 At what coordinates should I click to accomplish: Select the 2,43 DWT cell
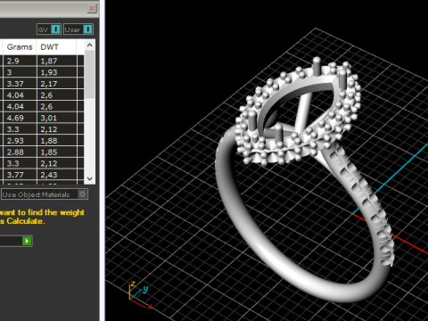[57, 175]
